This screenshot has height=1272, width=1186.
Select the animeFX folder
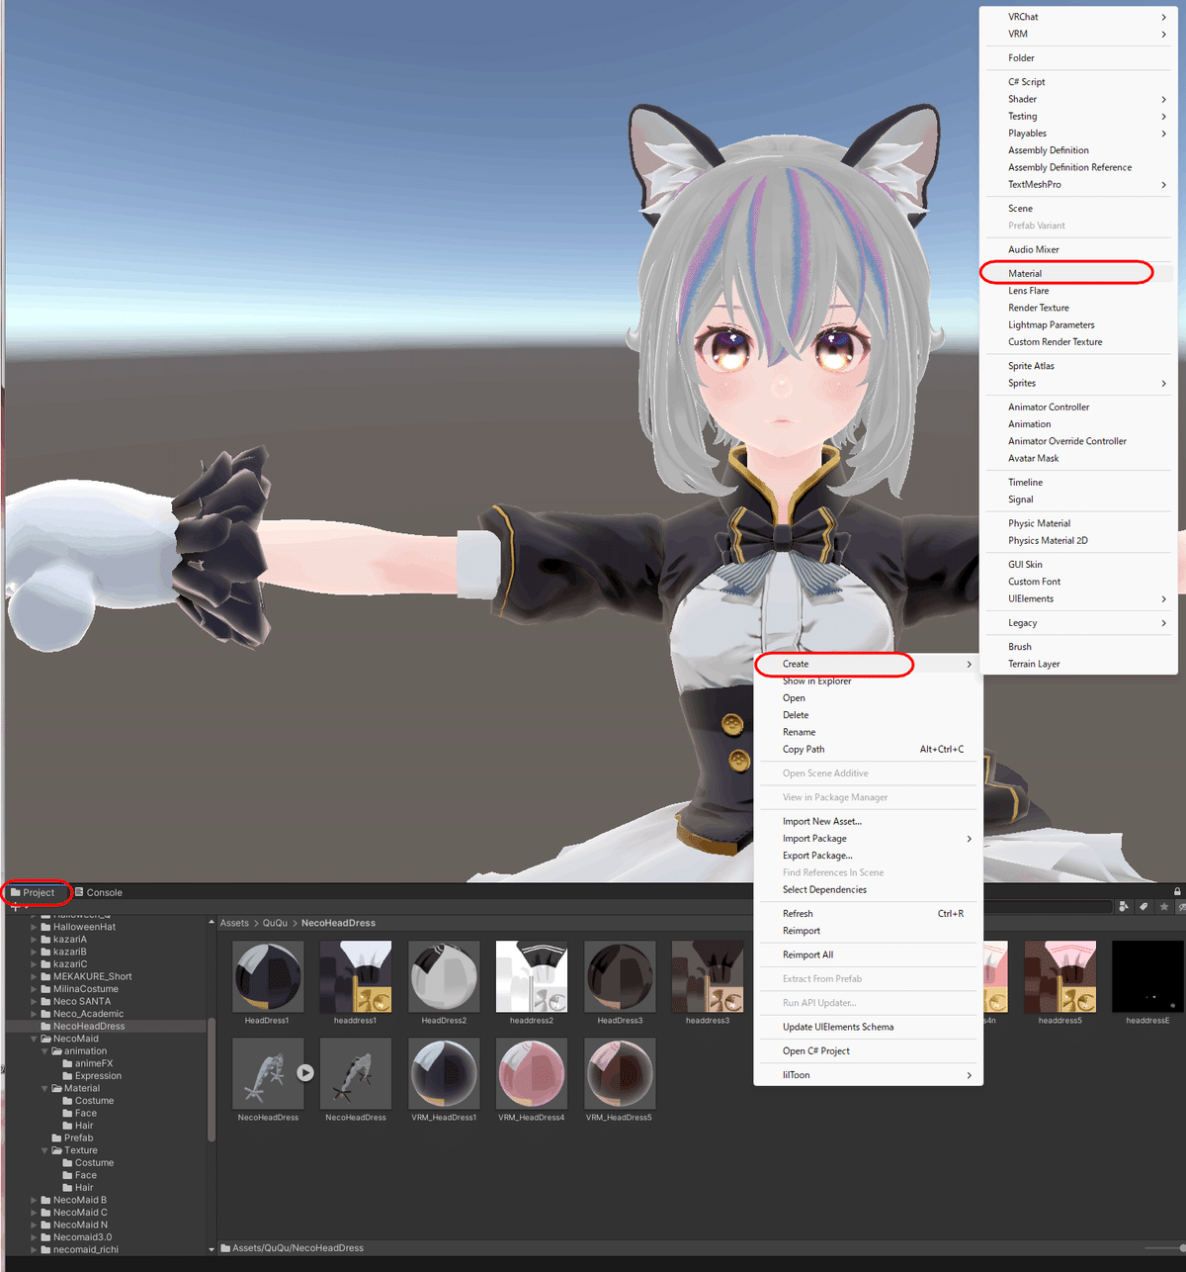[88, 1063]
